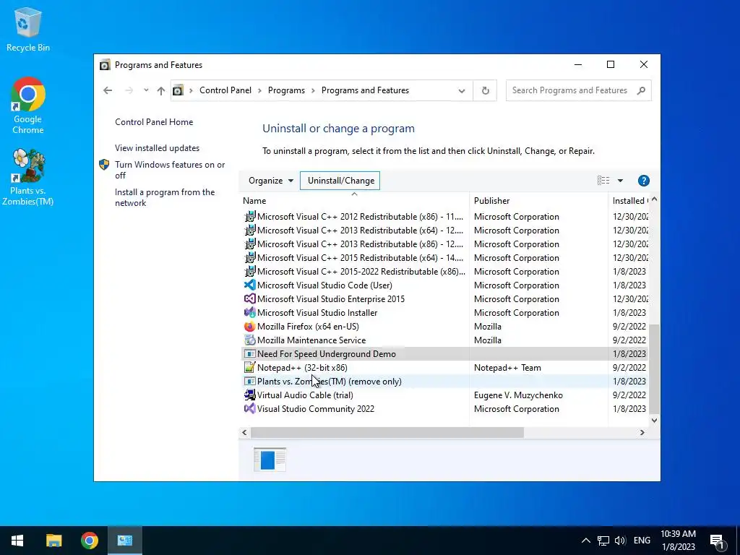Click the scroll down arrow
The width and height of the screenshot is (740, 555).
click(x=654, y=421)
